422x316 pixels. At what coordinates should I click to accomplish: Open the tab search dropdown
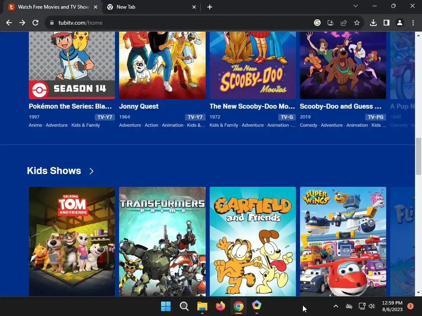356,6
